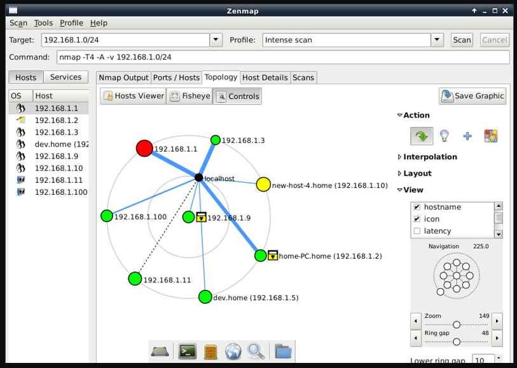Collapse the Action section
Image resolution: width=517 pixels, height=368 pixels.
click(x=399, y=115)
